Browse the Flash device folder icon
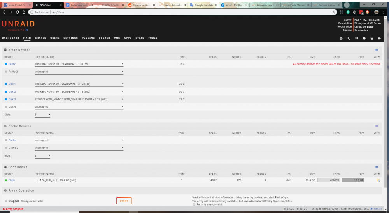Screen dimensions: 389x213 378,180
